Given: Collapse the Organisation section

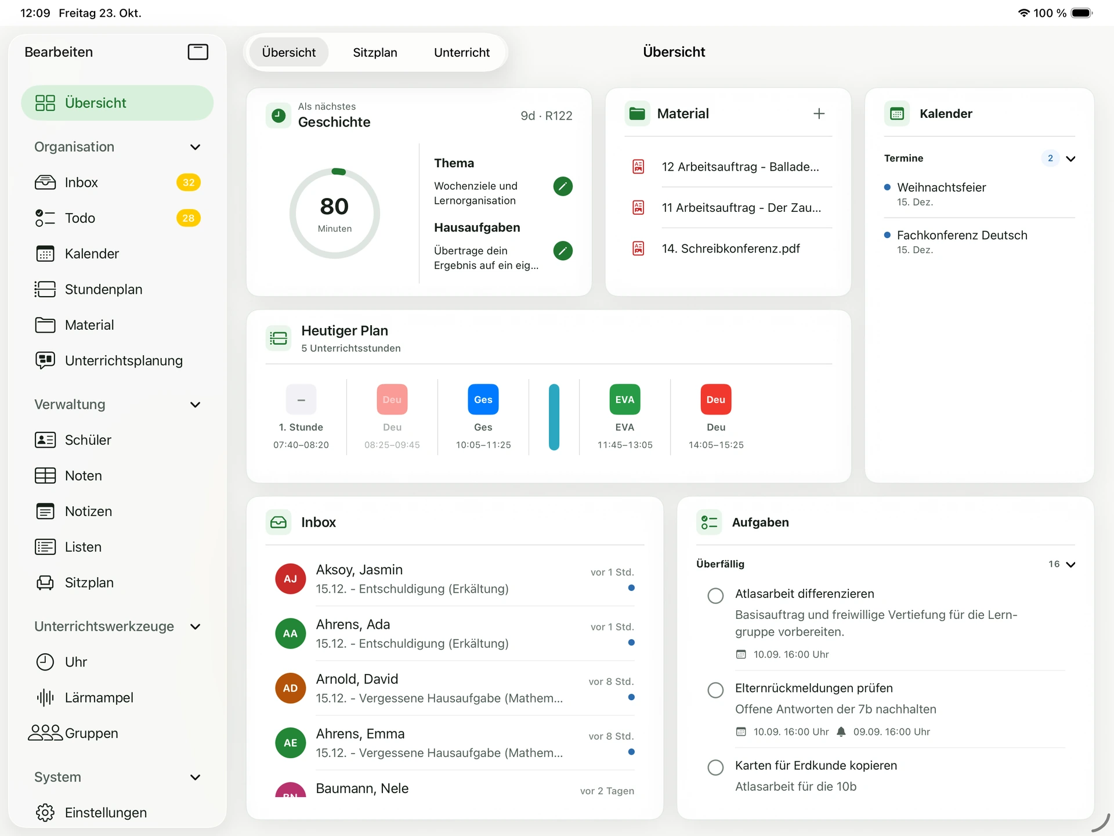Looking at the screenshot, I should point(196,147).
